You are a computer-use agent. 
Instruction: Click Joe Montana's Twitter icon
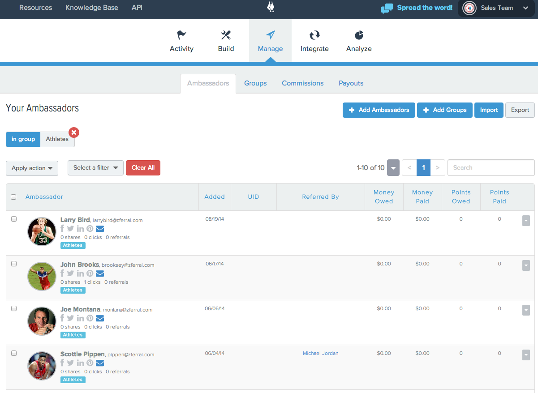pyautogui.click(x=70, y=318)
